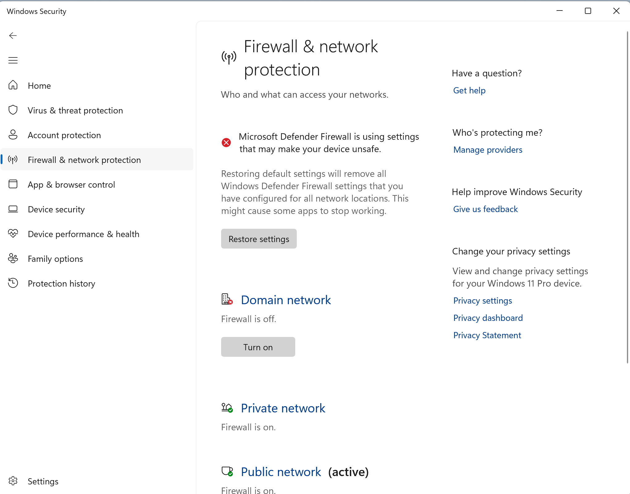
Task: Click the vertical scrollbar on right edge
Action: pyautogui.click(x=628, y=198)
